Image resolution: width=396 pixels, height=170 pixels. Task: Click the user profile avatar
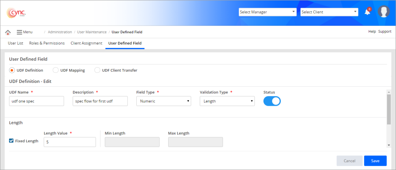pyautogui.click(x=384, y=12)
